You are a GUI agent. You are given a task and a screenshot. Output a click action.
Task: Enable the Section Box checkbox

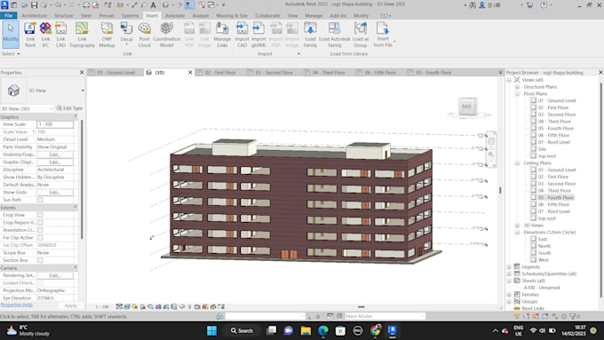[40, 260]
